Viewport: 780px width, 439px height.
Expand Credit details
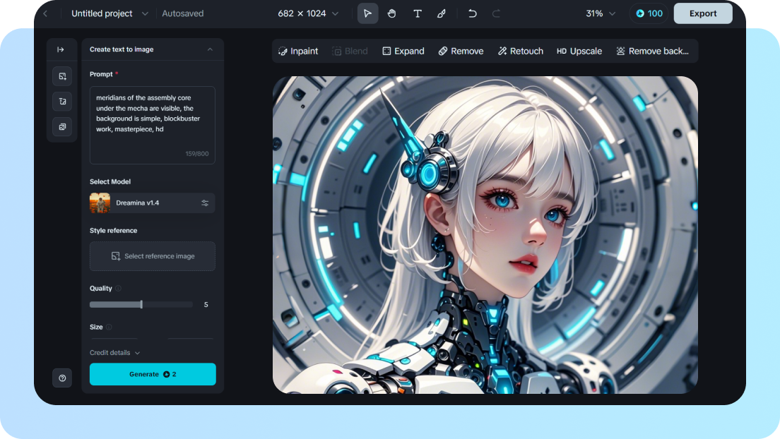[115, 352]
